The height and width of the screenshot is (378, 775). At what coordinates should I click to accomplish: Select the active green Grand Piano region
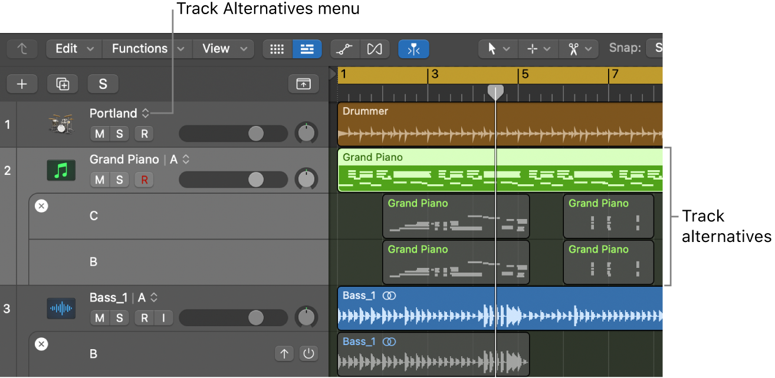(500, 170)
